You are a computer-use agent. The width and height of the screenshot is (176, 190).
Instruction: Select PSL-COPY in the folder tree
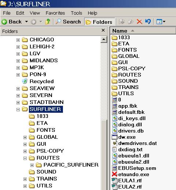(x=46, y=151)
